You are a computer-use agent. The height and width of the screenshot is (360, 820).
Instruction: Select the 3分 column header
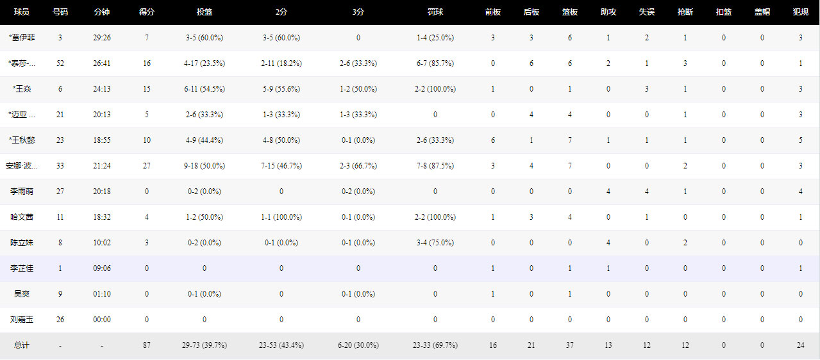[x=358, y=12]
